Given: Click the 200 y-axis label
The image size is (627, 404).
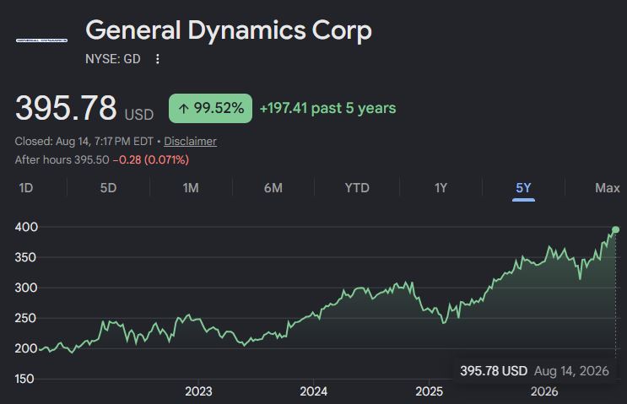Looking at the screenshot, I should tap(26, 348).
